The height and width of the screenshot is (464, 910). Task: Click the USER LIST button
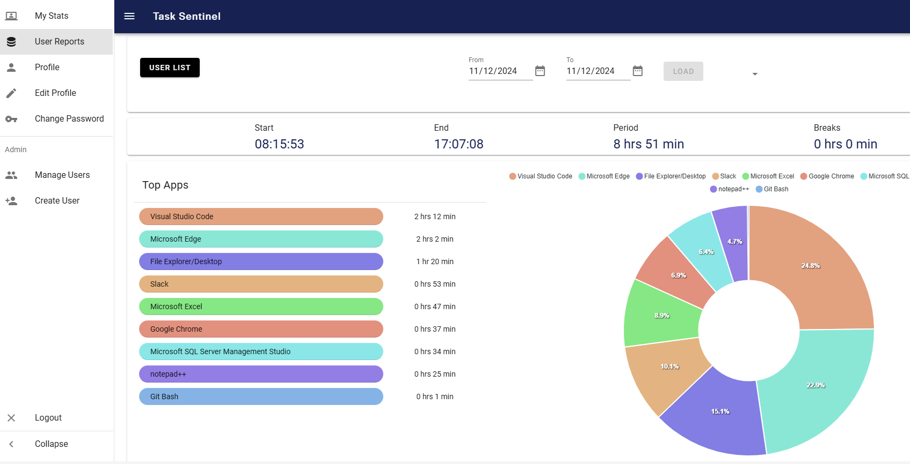click(x=170, y=68)
